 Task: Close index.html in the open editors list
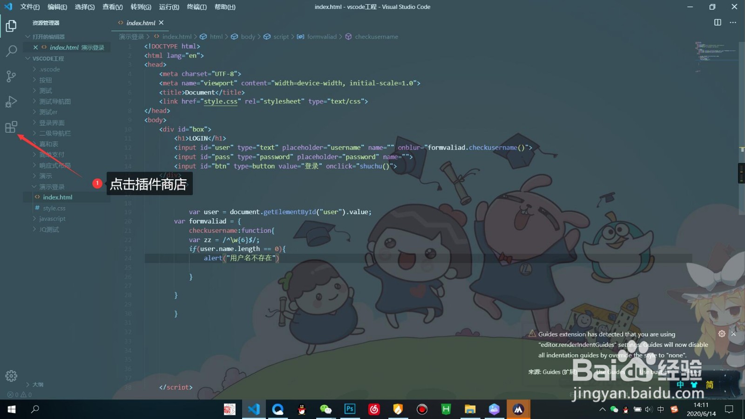point(35,47)
